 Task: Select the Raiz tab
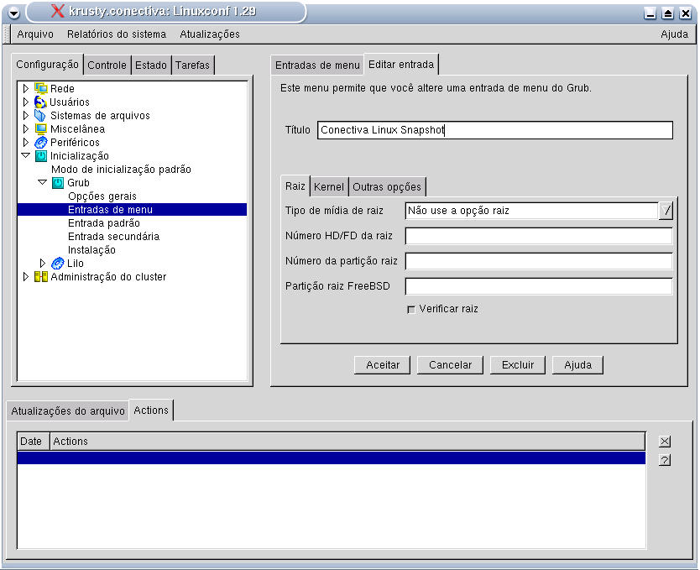(x=295, y=186)
